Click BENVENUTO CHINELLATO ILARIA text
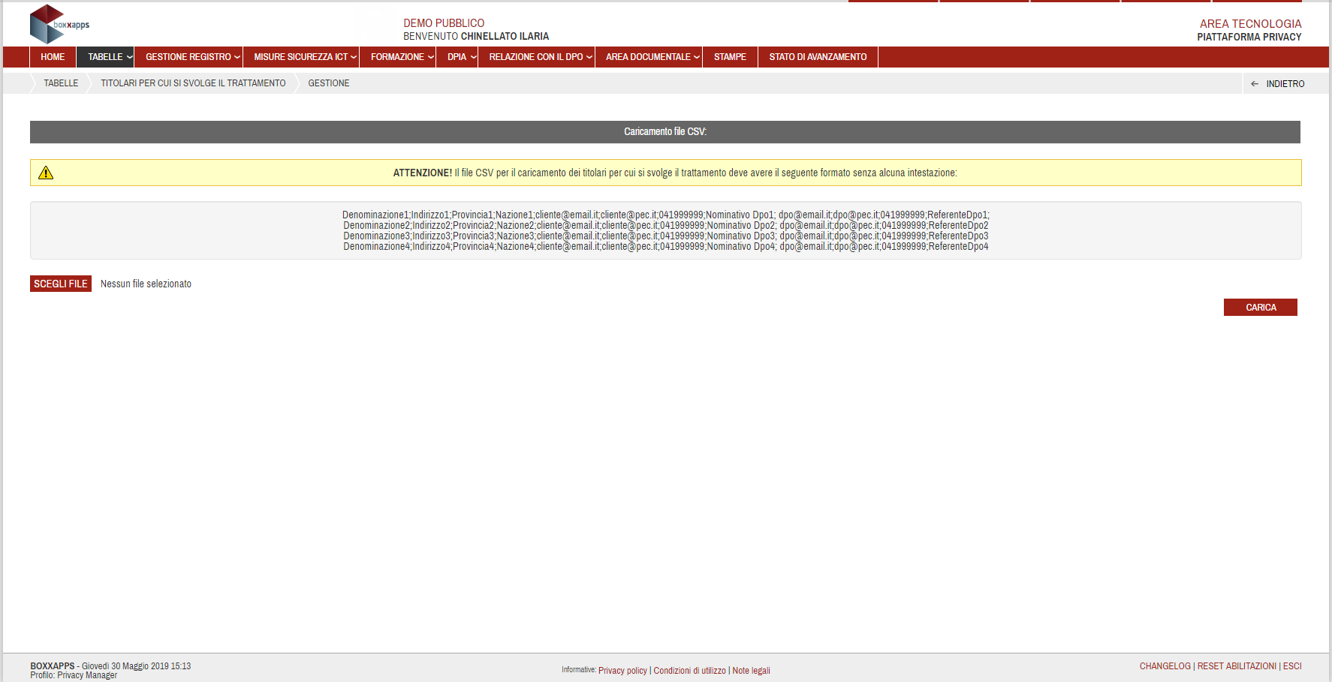This screenshot has width=1332, height=682. coord(476,36)
